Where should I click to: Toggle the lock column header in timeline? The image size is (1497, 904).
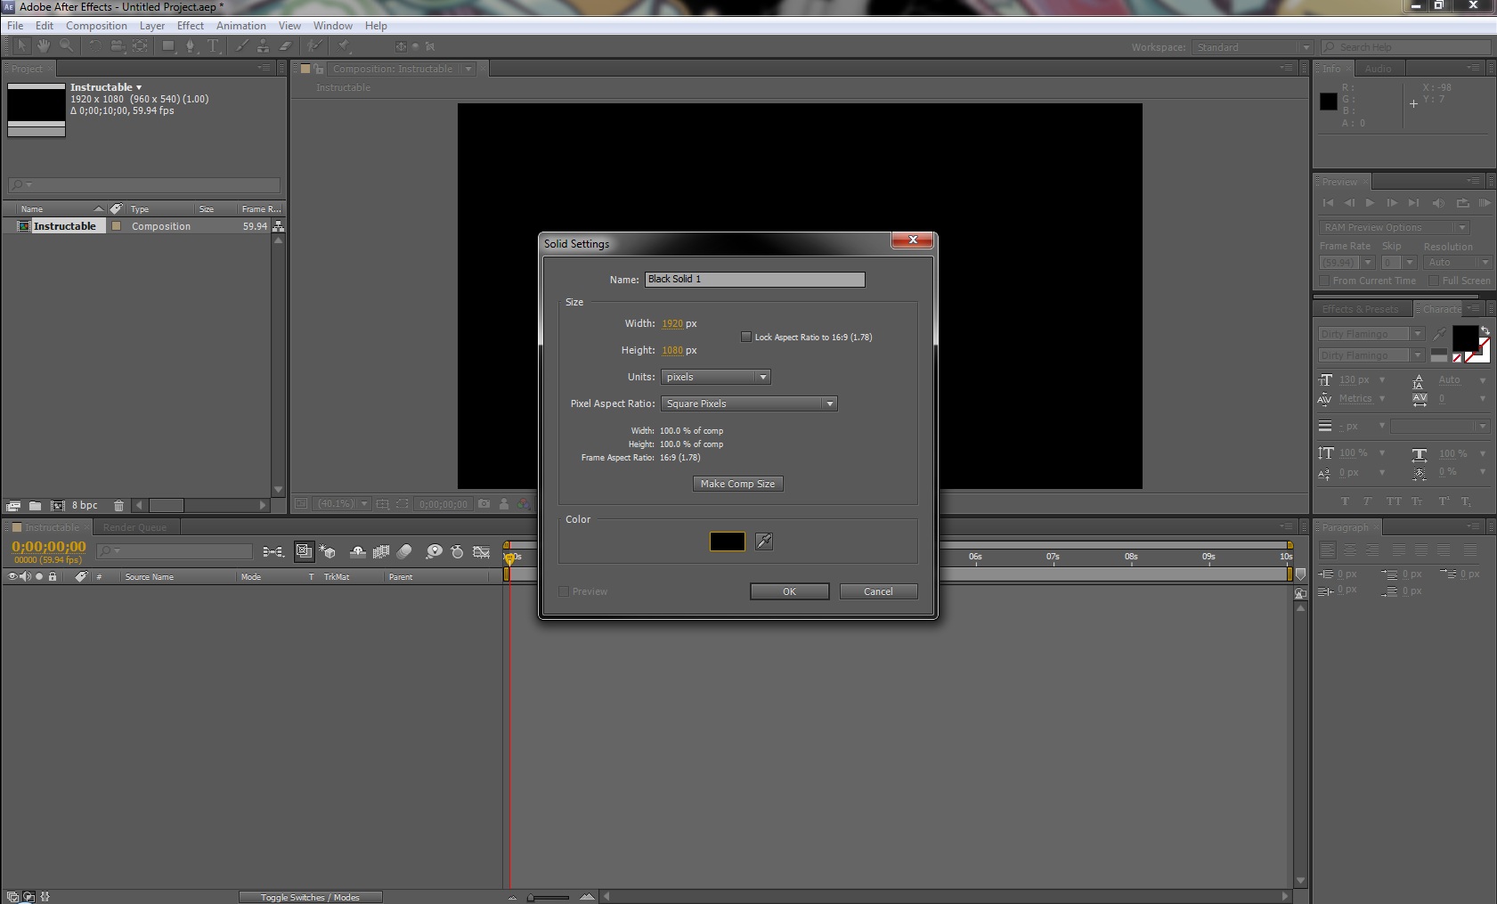(x=53, y=576)
